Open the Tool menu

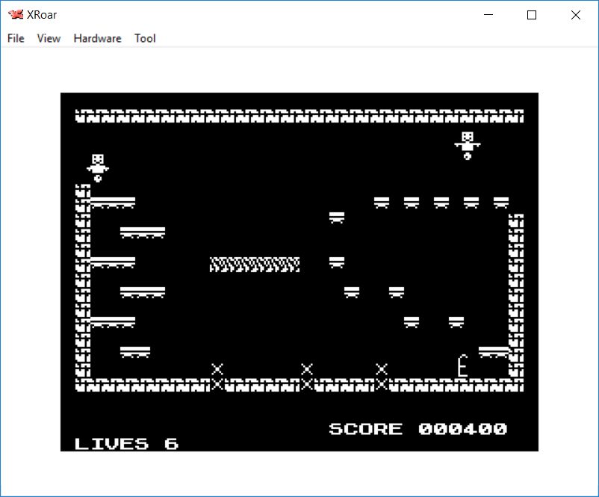point(145,38)
